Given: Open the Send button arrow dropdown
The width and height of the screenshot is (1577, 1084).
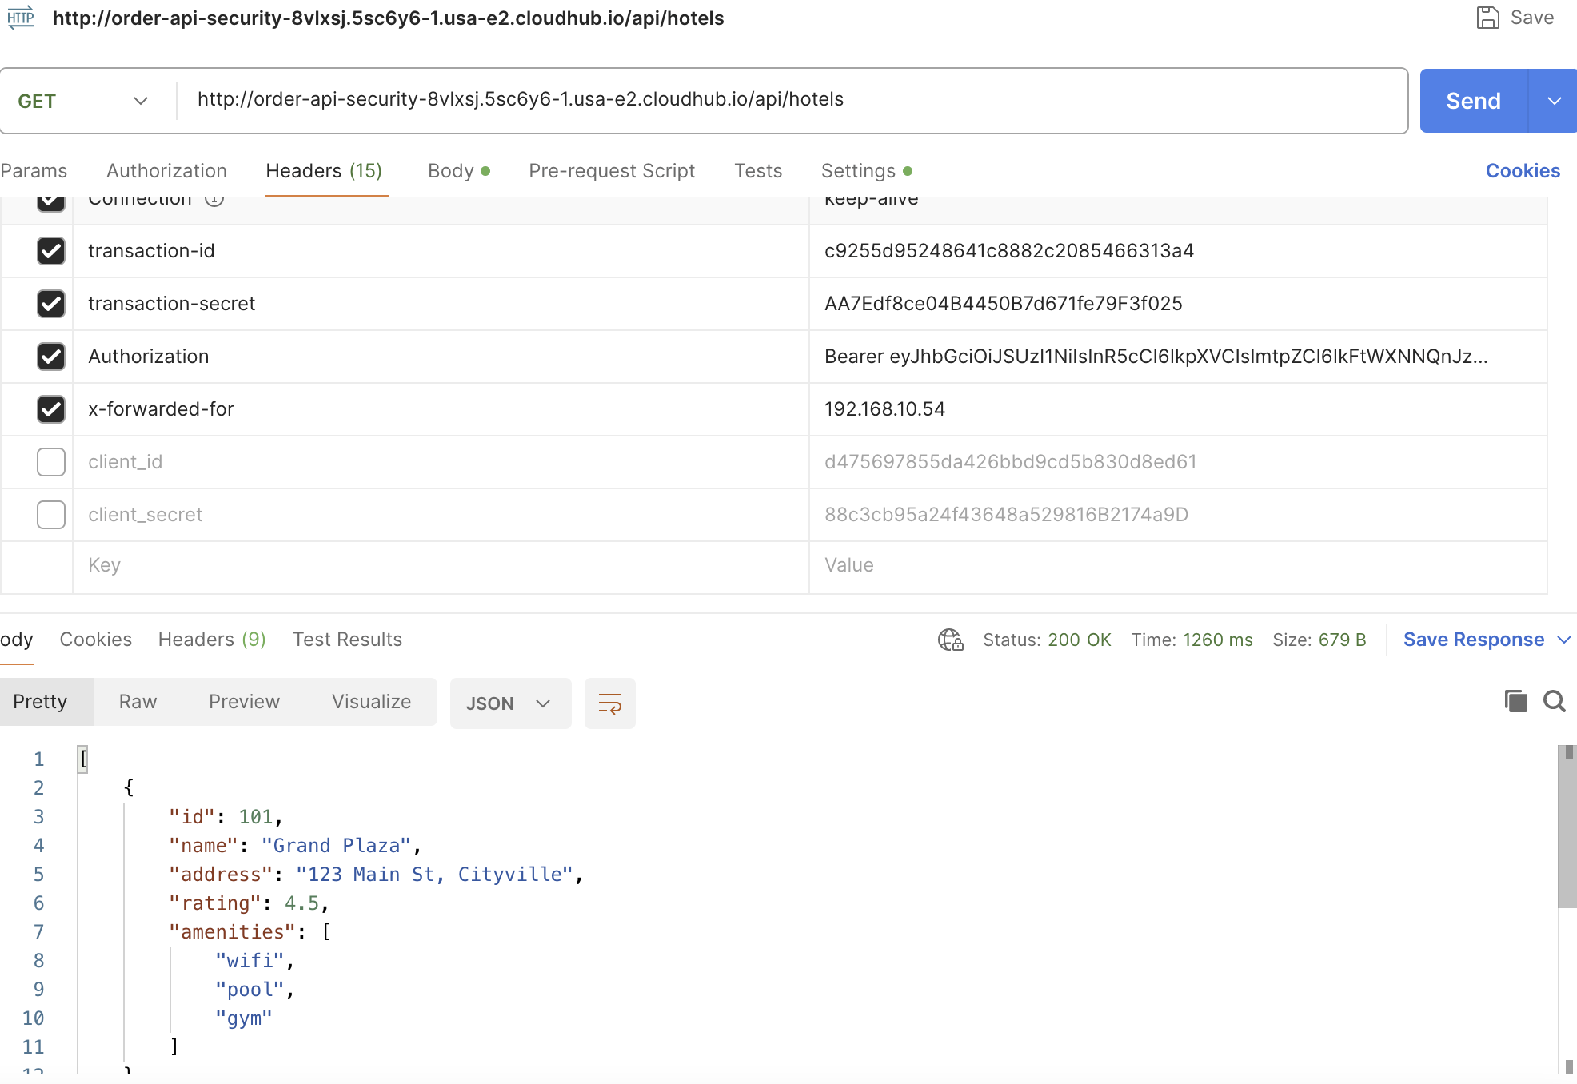Looking at the screenshot, I should tap(1554, 101).
